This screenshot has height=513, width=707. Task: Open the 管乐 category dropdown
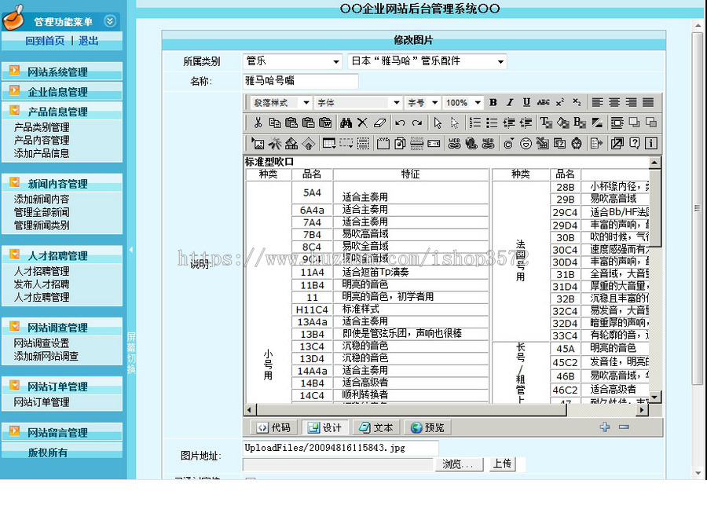tap(292, 60)
